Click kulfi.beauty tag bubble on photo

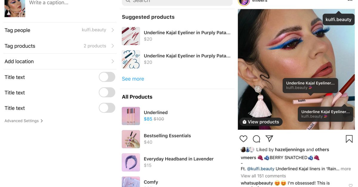click(x=338, y=19)
